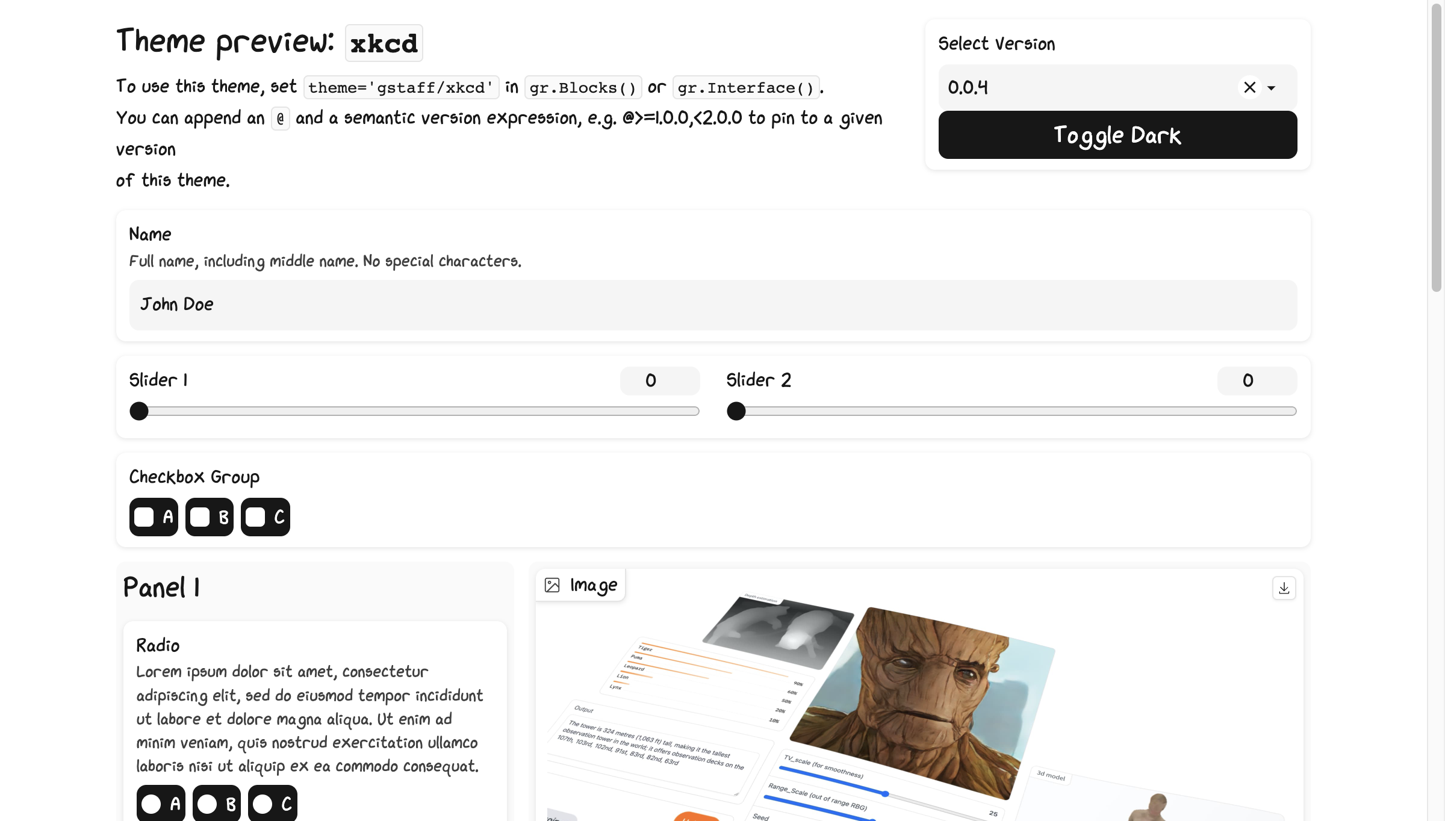Screen dimensions: 1445x821
Task: Drag Slider 1 to adjust value
Action: (x=139, y=411)
